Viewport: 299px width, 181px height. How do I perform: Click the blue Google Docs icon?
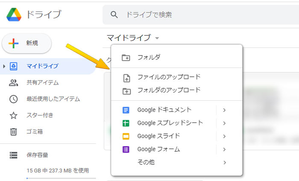point(126,110)
